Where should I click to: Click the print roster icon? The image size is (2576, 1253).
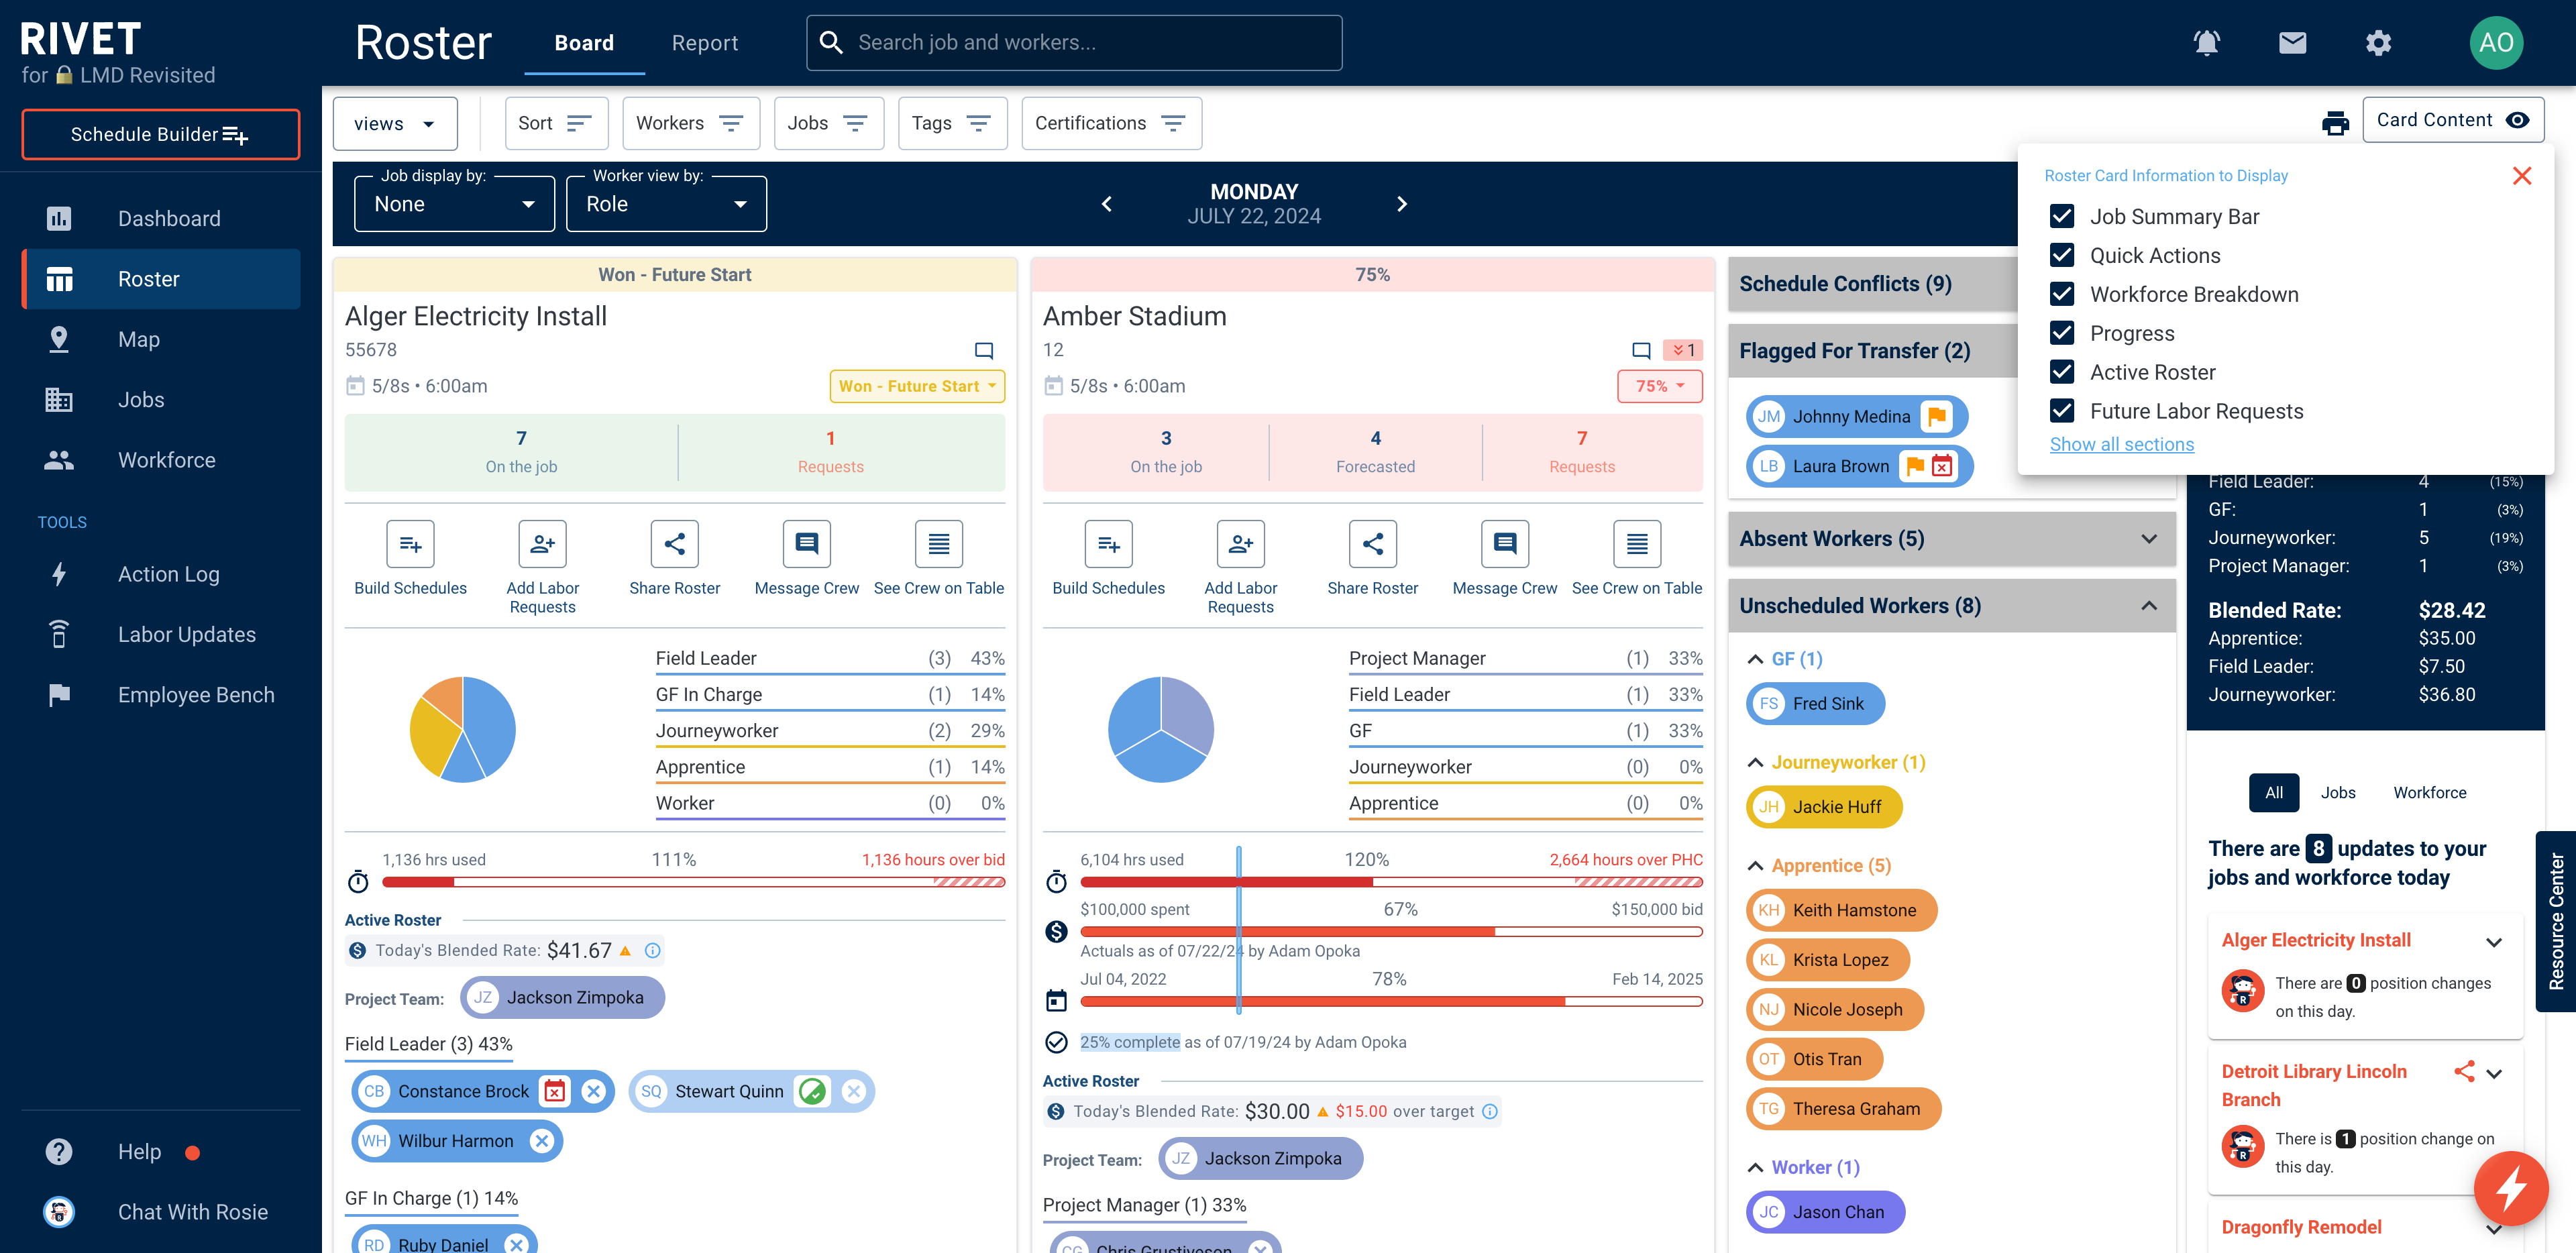[x=2335, y=123]
